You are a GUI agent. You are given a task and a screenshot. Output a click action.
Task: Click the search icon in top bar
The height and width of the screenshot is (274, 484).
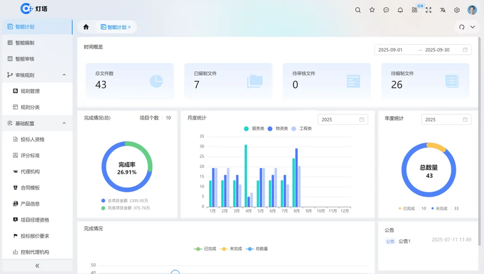coord(358,10)
